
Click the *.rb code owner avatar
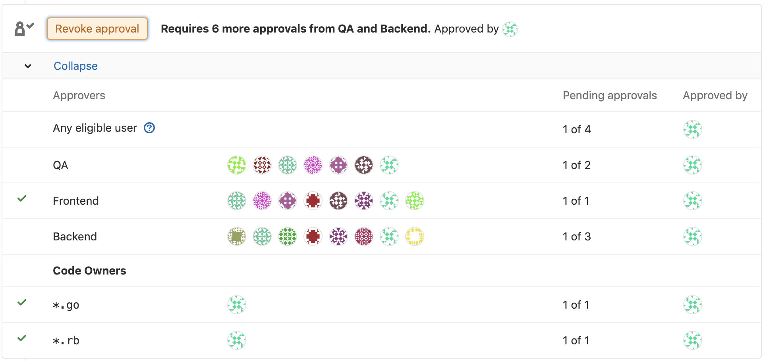[x=237, y=340]
